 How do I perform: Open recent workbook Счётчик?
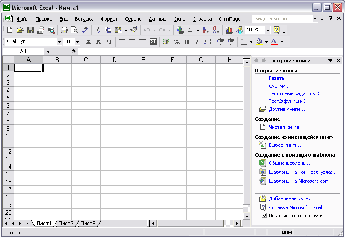coord(279,86)
